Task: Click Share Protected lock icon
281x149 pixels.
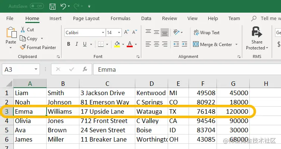Action: click(x=257, y=32)
